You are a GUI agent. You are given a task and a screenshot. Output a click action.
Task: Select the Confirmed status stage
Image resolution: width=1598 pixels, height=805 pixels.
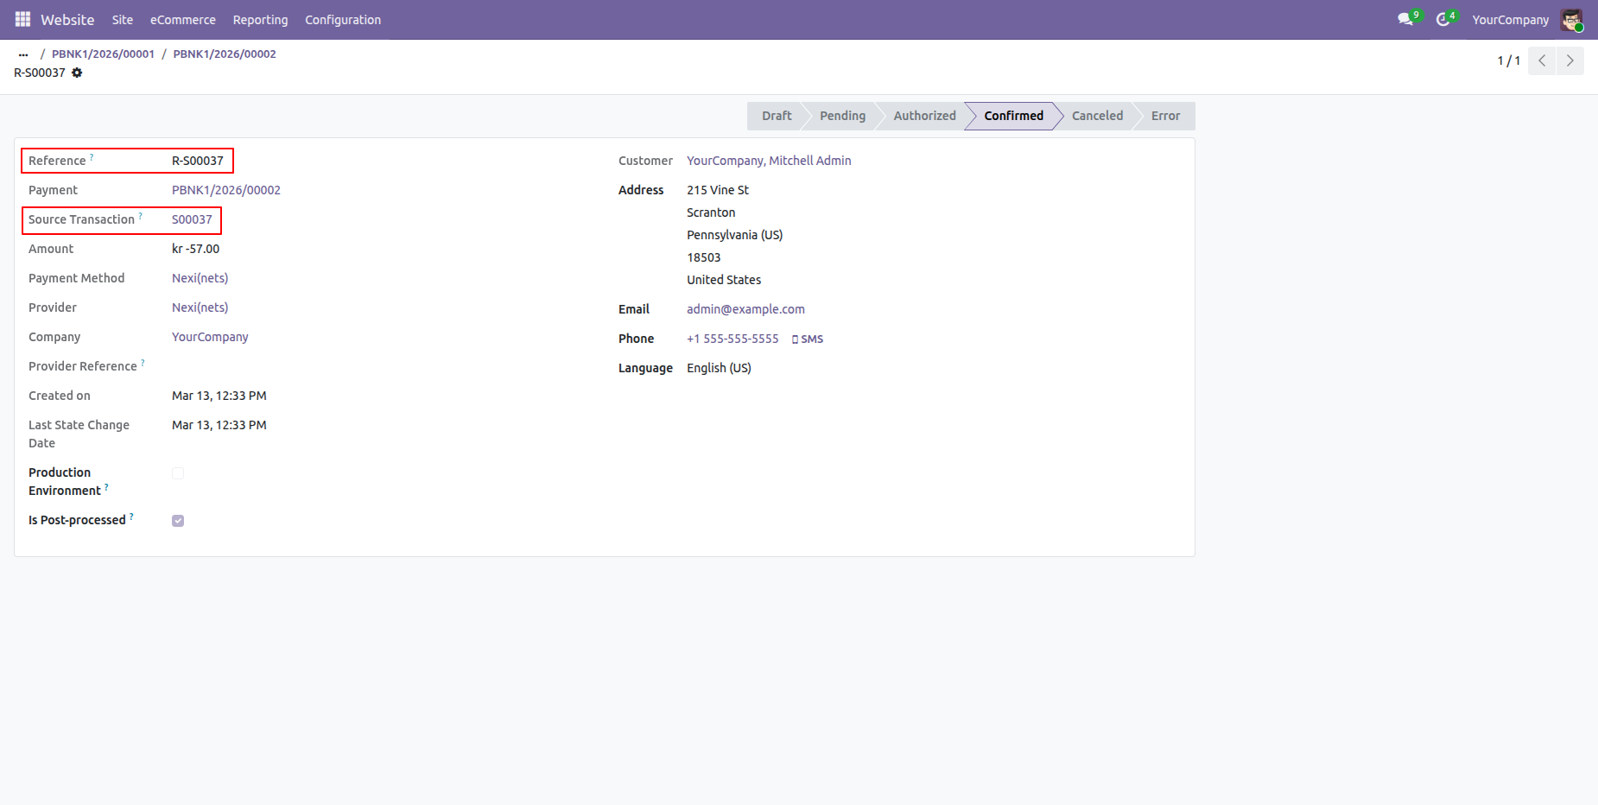pos(1013,116)
